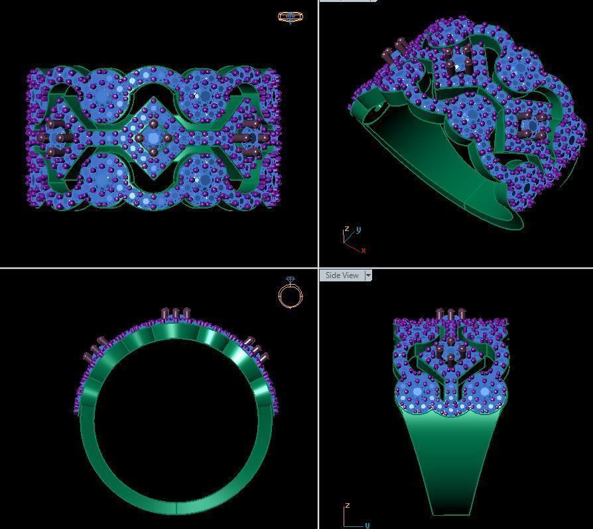Click the Side View viewport label
This screenshot has width=593, height=529.
click(342, 275)
